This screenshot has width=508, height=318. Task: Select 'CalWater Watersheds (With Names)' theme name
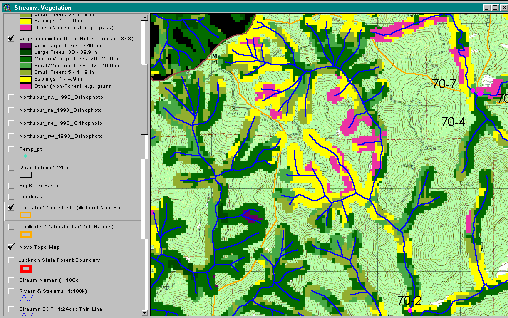[66, 227]
